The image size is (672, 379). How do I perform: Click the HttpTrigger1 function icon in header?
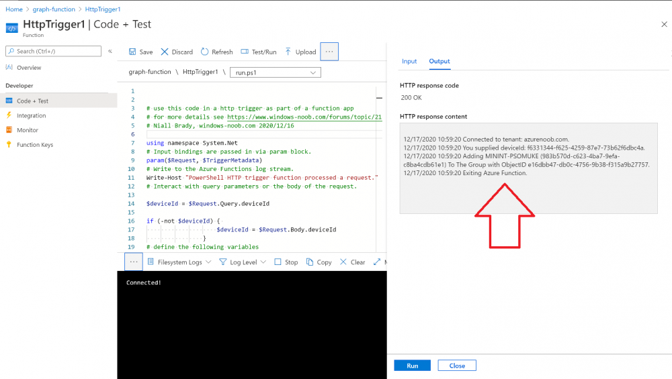click(x=12, y=28)
